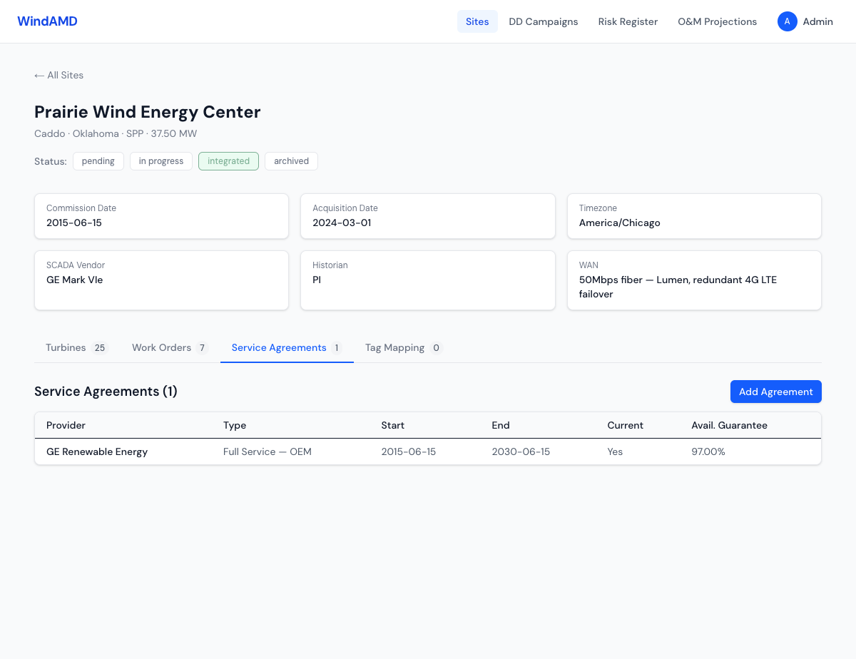Screen dimensions: 856x659
Task: Open the GE Renewable Energy agreement row
Action: tap(97, 451)
